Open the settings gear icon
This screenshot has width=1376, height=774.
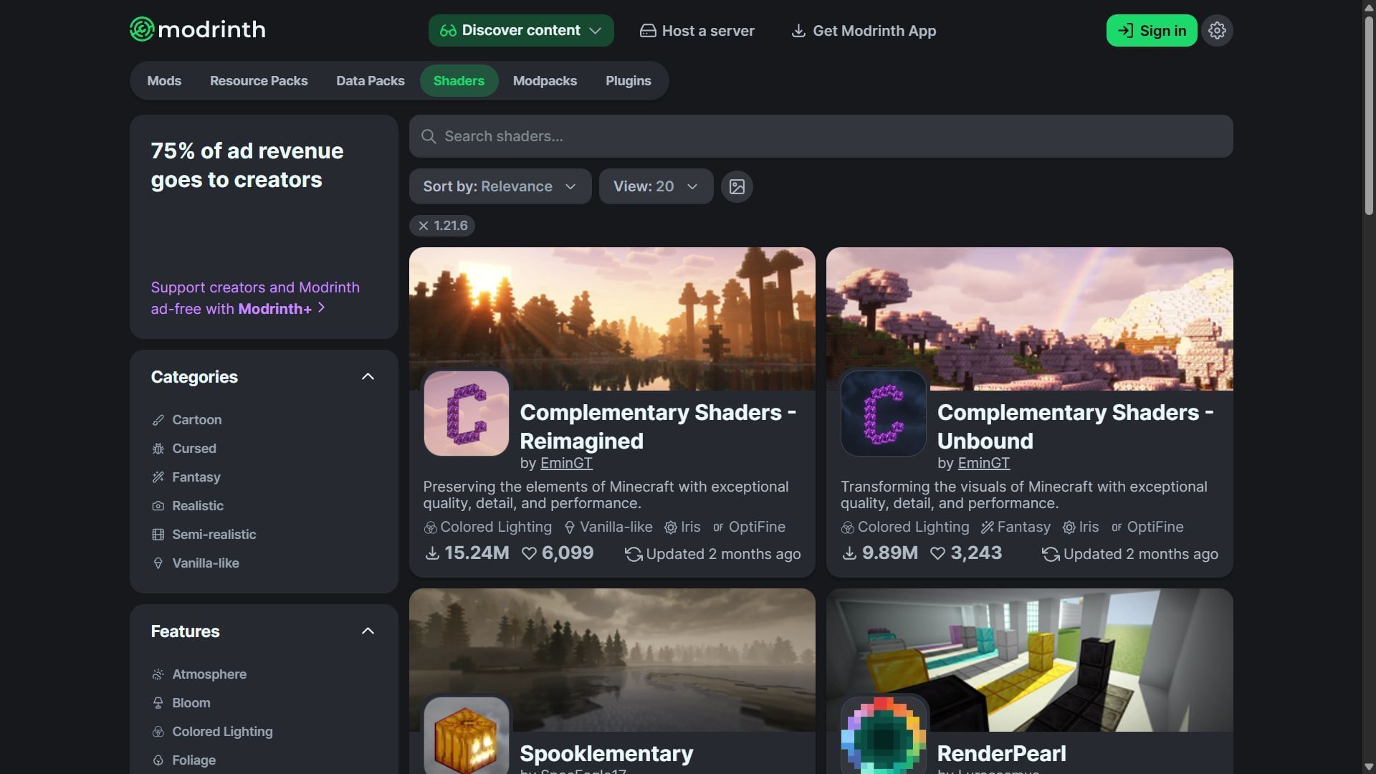tap(1217, 31)
